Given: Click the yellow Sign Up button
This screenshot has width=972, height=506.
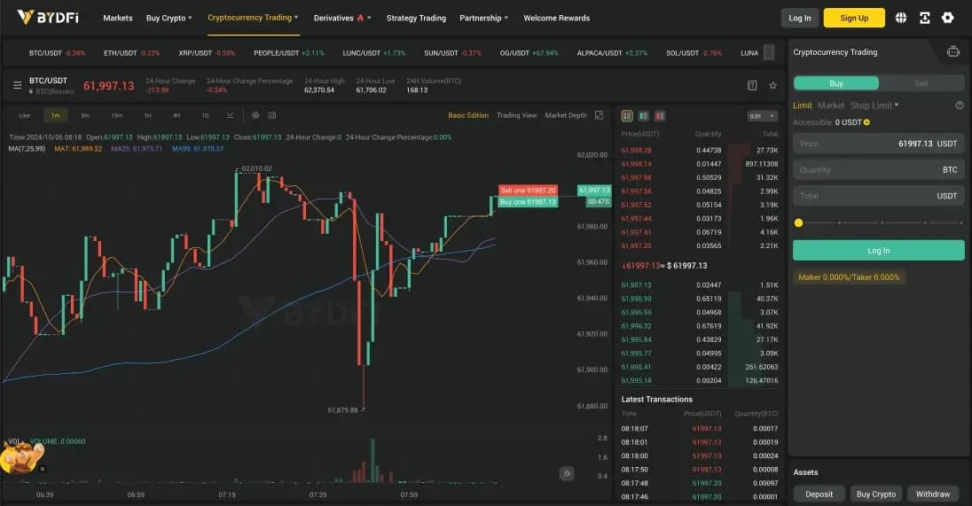Looking at the screenshot, I should [853, 18].
